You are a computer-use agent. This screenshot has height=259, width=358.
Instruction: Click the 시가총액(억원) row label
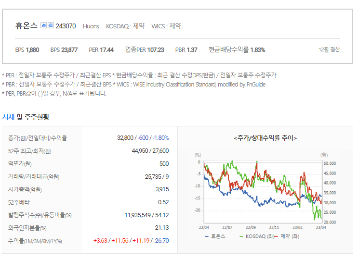[25, 189]
